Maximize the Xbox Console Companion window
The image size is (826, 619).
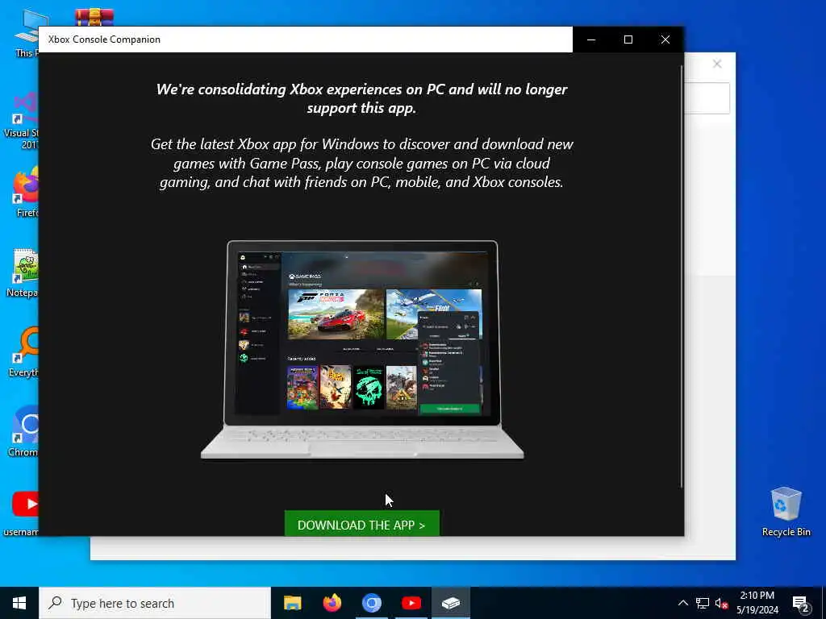[x=628, y=39]
